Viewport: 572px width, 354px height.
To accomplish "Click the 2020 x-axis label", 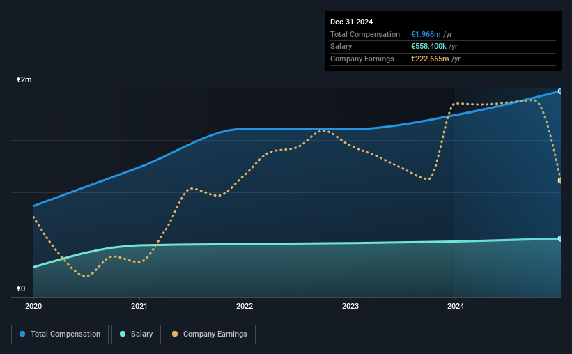I will pyautogui.click(x=33, y=306).
